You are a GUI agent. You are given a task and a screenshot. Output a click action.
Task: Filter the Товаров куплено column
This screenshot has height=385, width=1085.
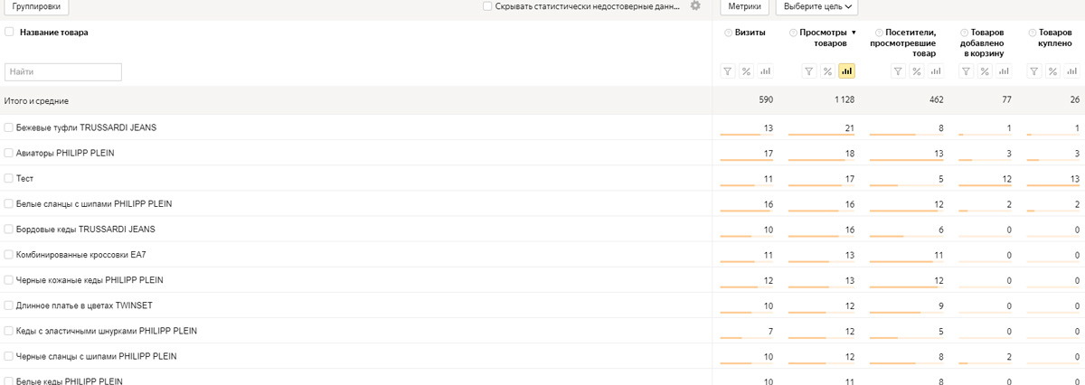[x=1034, y=71]
